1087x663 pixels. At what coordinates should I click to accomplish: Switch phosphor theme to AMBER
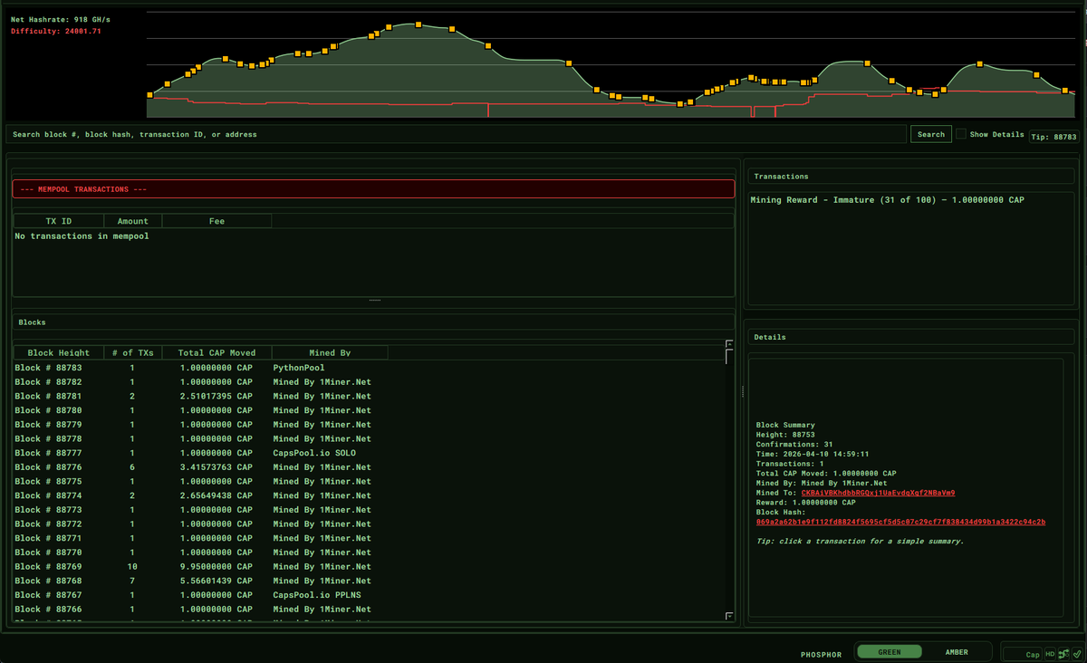[x=957, y=652]
